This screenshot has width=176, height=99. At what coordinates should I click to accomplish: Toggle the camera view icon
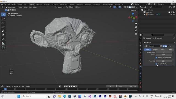[x=136, y=31]
